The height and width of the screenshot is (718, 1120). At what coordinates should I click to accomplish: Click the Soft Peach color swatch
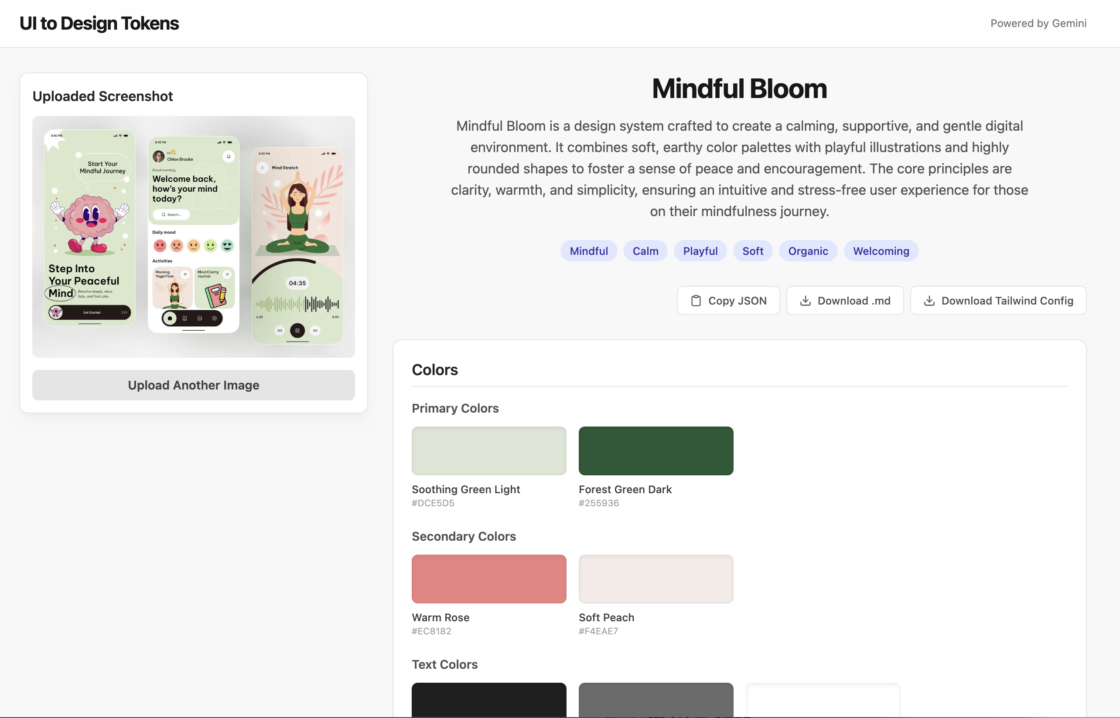(x=656, y=579)
